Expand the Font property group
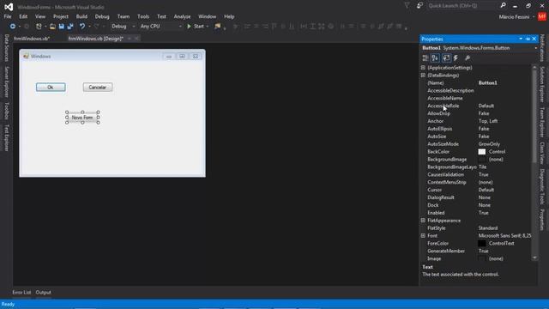Image resolution: width=549 pixels, height=309 pixels. (x=423, y=236)
